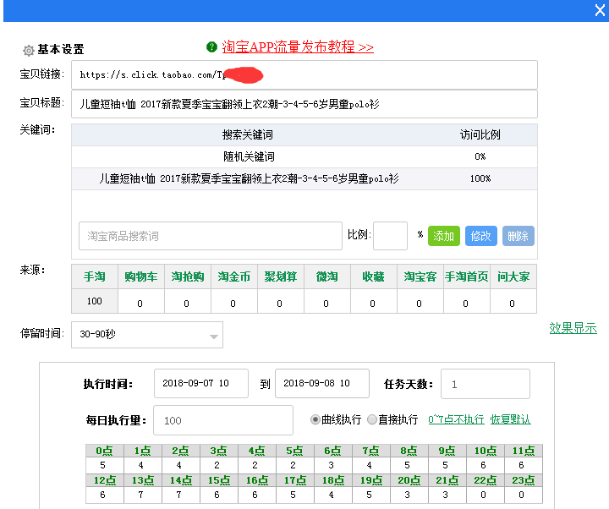Select the 直接执行 radio button
The image size is (609, 509).
372,419
